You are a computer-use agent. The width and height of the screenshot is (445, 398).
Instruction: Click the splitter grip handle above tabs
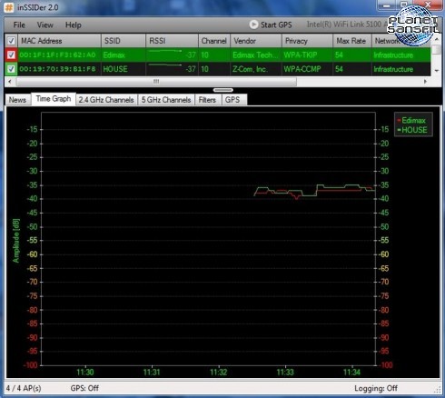click(222, 90)
